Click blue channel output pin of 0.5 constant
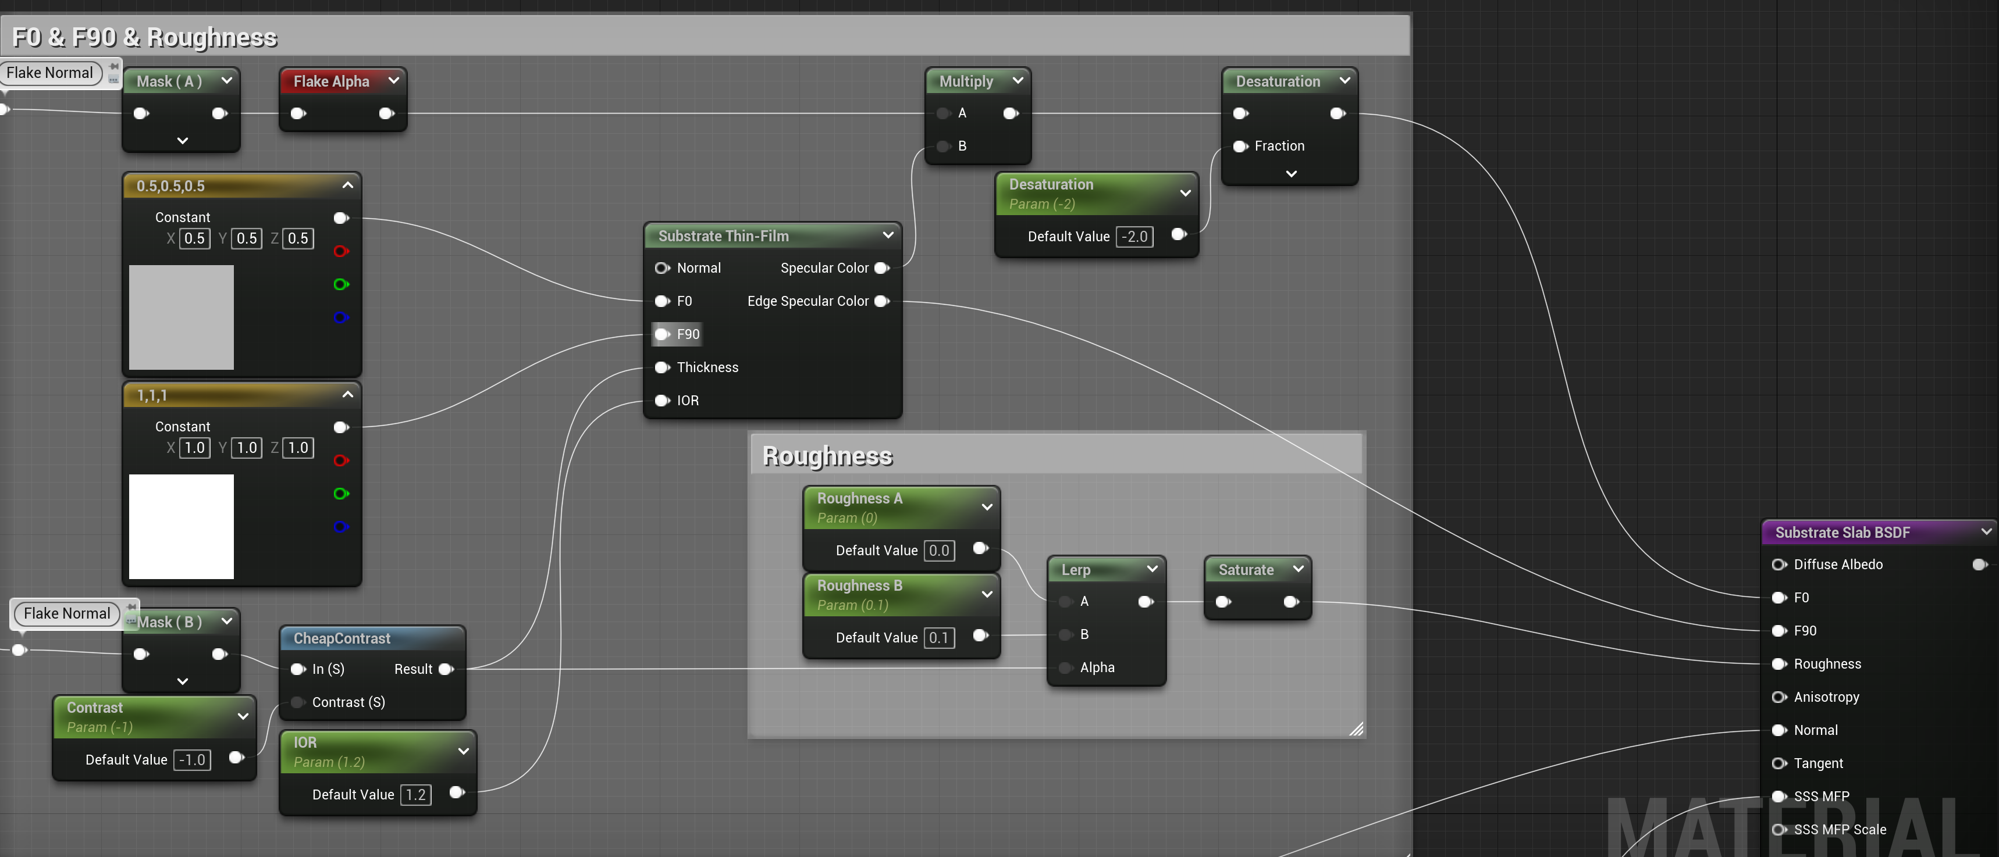1999x857 pixels. 341,317
